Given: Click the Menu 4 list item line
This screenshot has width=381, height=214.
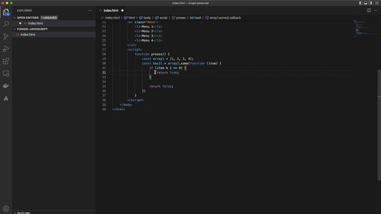Looking at the screenshot, I should pos(148,40).
